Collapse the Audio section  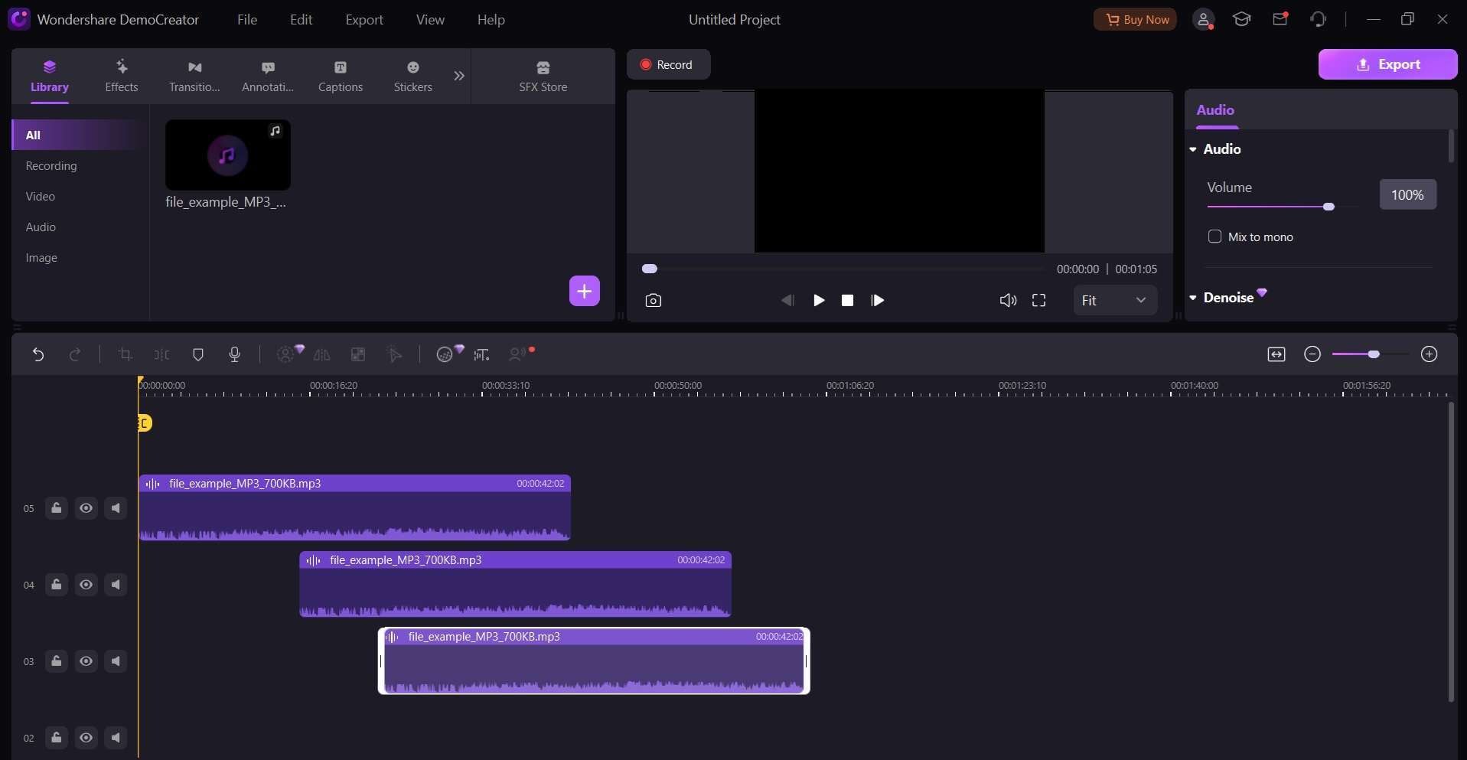[x=1193, y=149]
